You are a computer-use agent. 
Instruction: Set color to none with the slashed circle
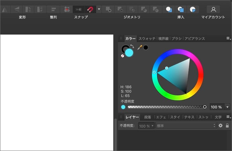[x=122, y=56]
